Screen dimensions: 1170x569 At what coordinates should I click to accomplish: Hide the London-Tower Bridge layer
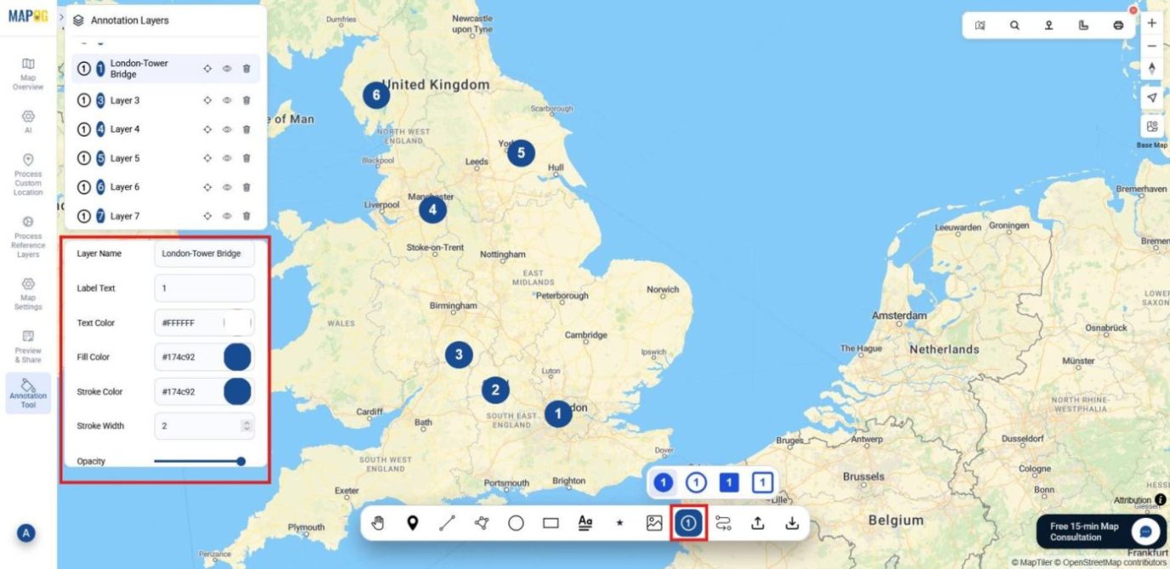tap(227, 69)
